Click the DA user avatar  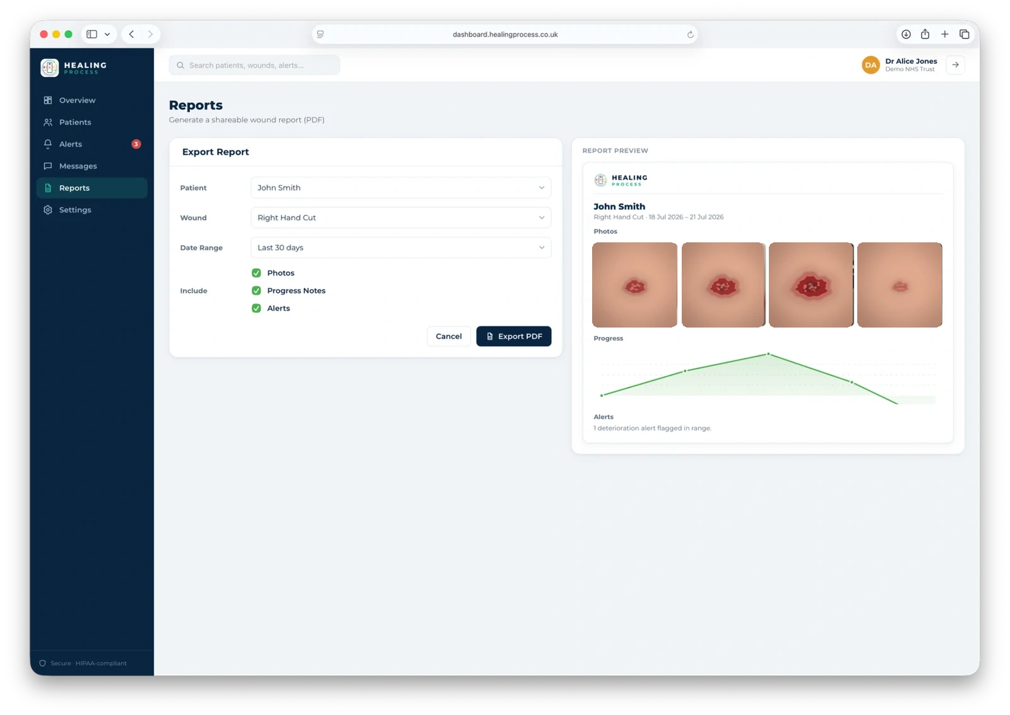tap(870, 65)
